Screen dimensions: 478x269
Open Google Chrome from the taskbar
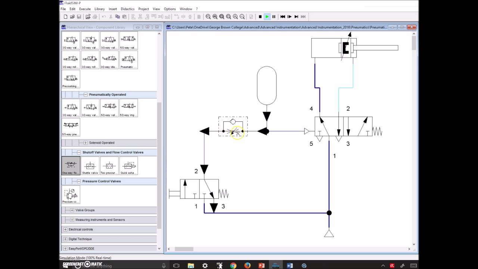(233, 266)
